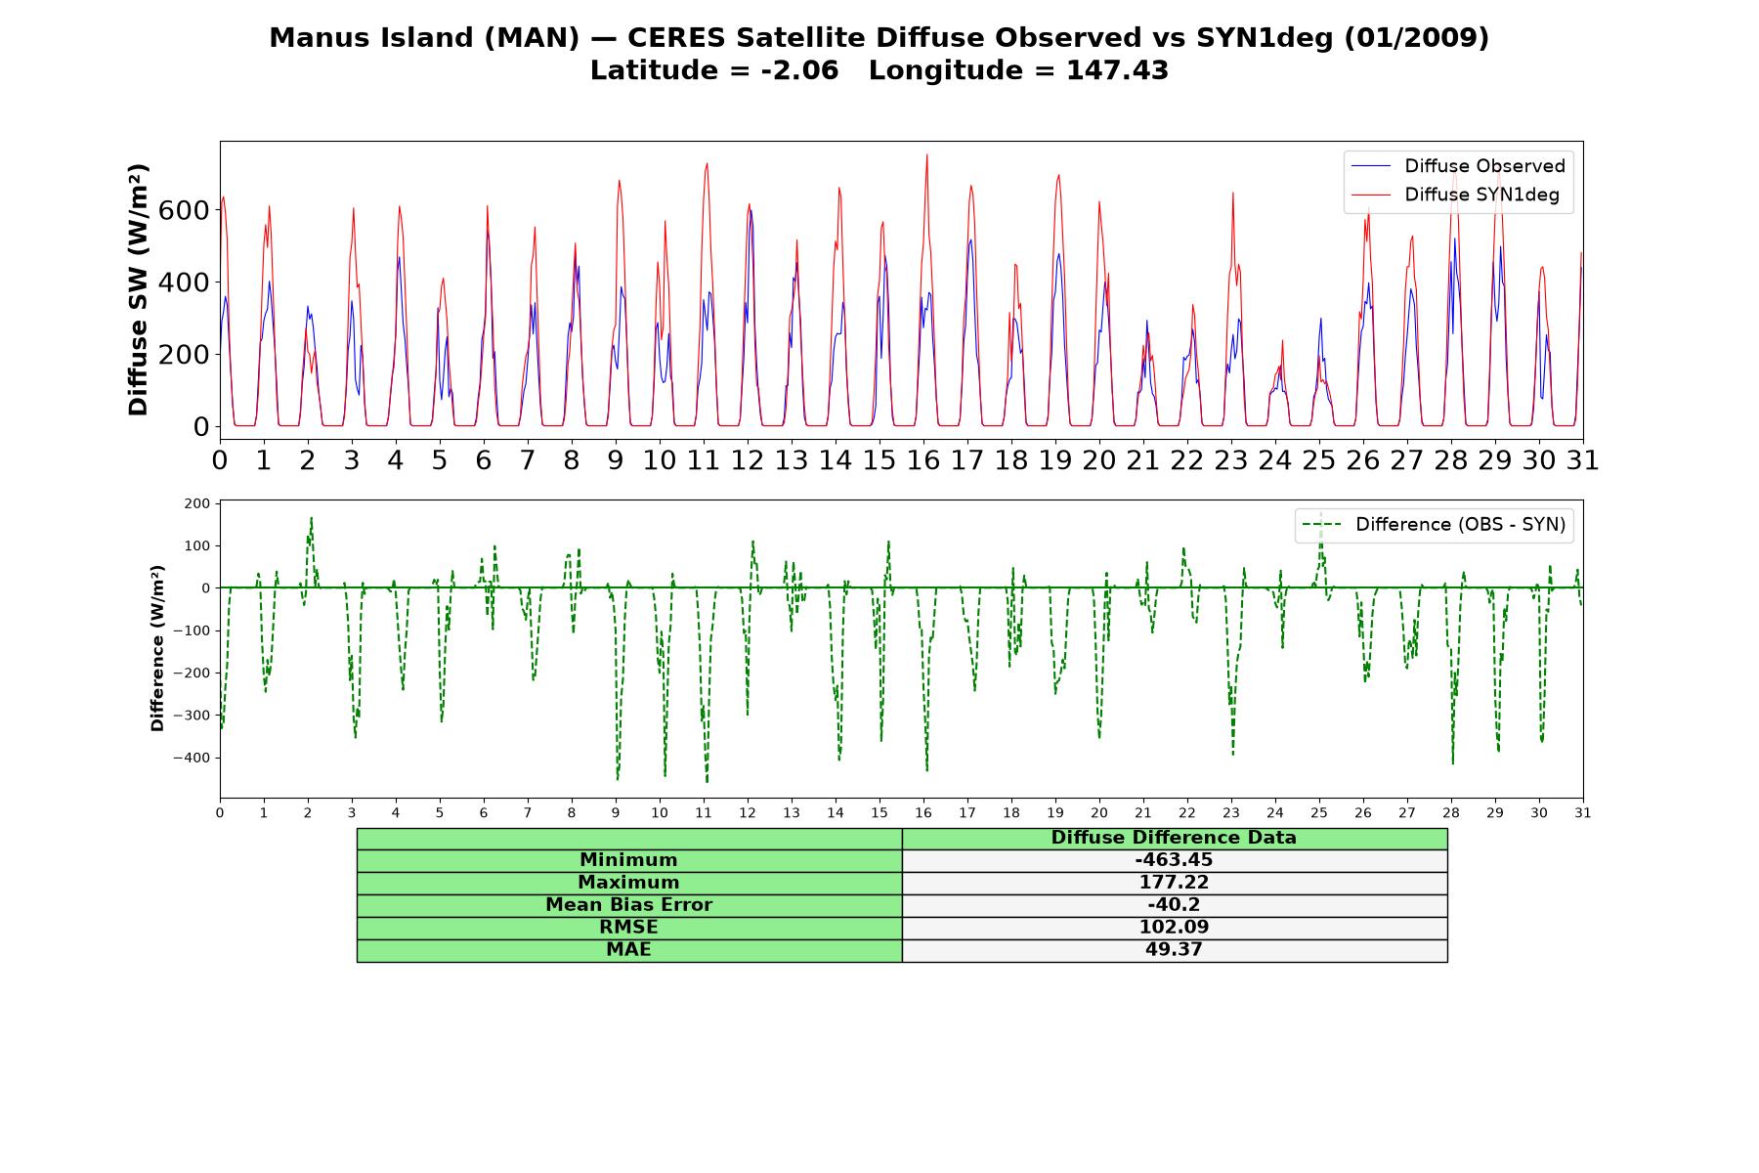Click the Difference (W/m²) axis label
1759x1173 pixels.
click(x=157, y=648)
